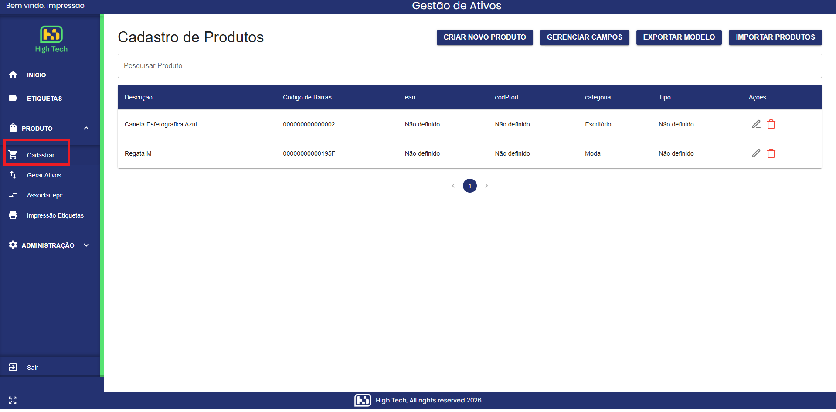Click the arrows icon beside Gerar Ativos

(13, 175)
